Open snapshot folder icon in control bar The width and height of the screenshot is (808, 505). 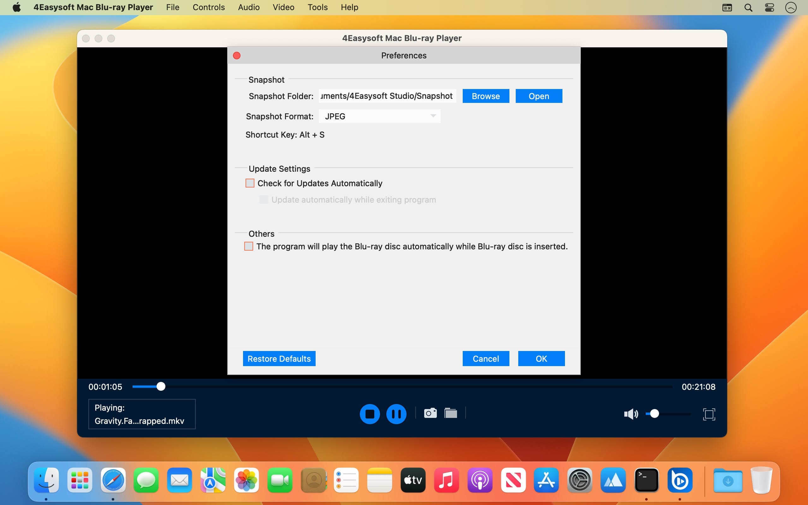pos(450,413)
